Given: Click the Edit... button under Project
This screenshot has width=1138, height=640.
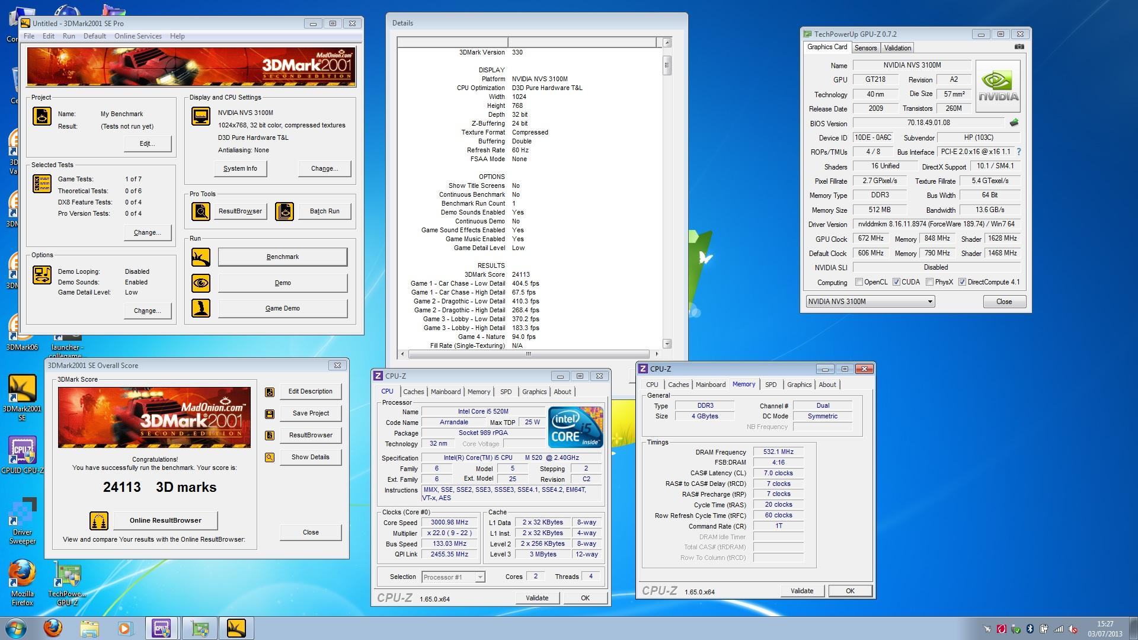Looking at the screenshot, I should point(148,144).
